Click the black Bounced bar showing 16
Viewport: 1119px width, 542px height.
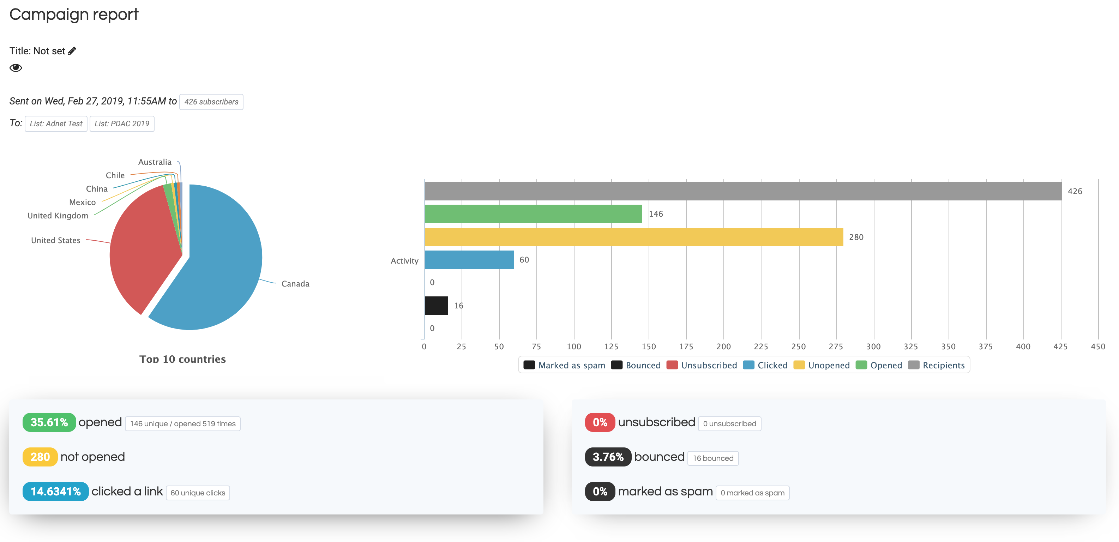pos(436,306)
